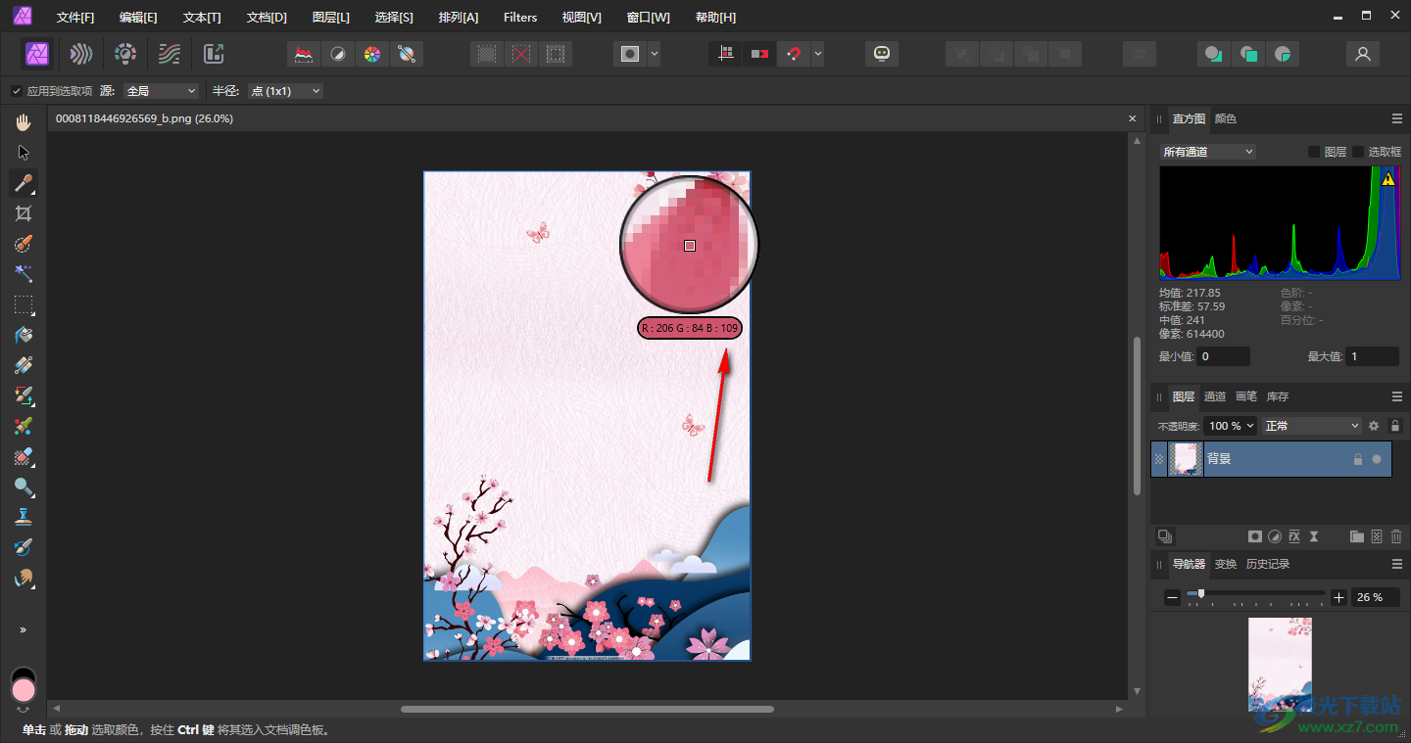The image size is (1411, 743).
Task: Uncheck the 应用到选取项 checkbox
Action: click(17, 91)
